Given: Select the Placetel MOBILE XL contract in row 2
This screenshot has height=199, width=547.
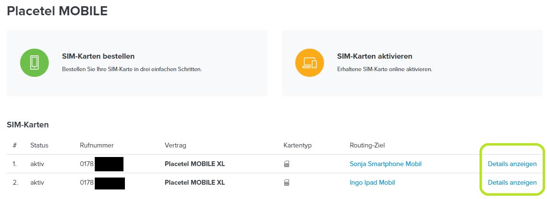Looking at the screenshot, I should (194, 182).
